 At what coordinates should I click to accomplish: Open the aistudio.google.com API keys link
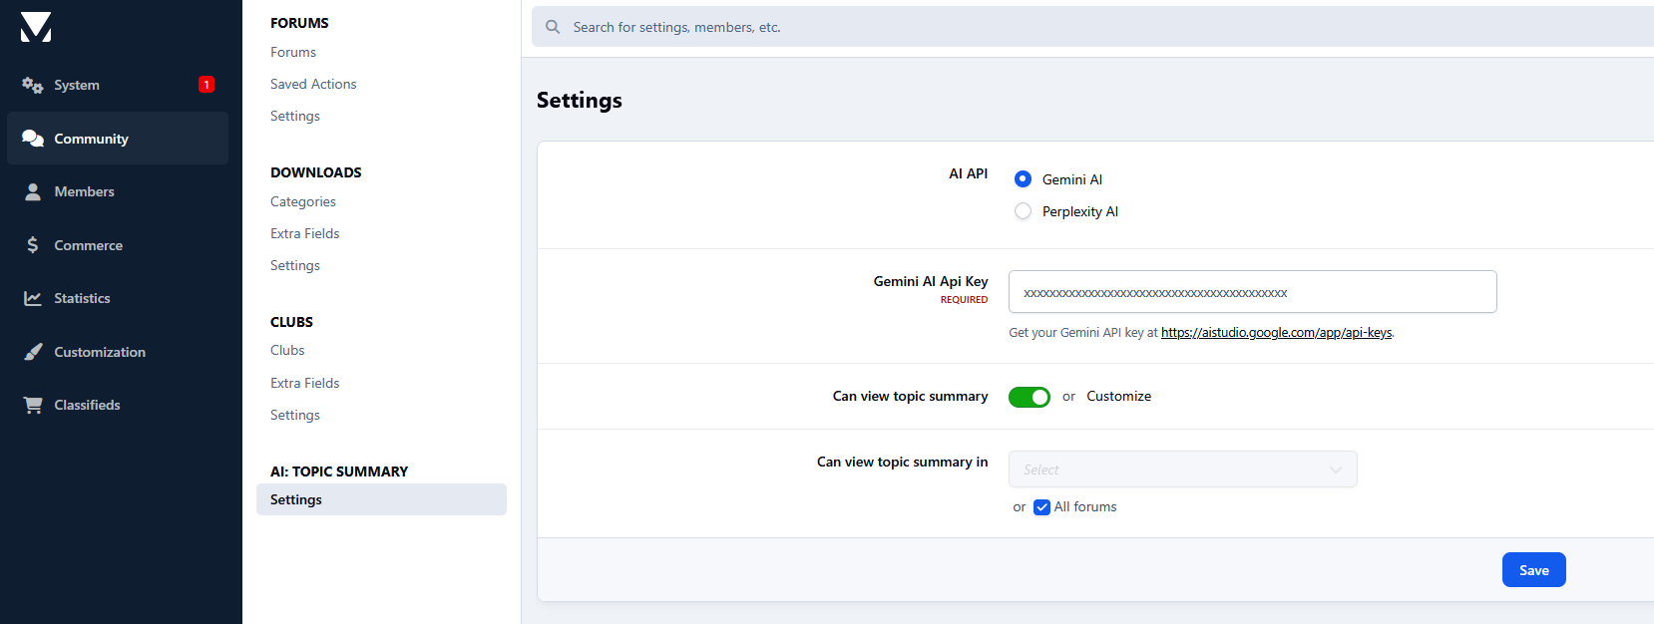(1276, 333)
